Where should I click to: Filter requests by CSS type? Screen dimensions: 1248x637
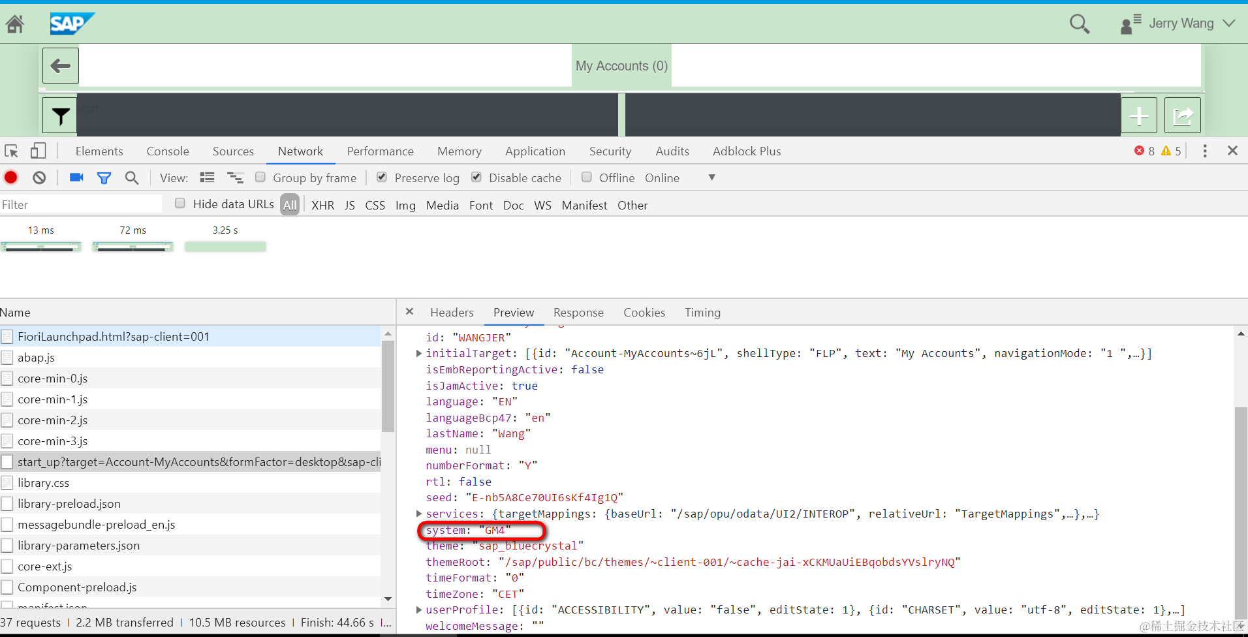[x=375, y=205]
